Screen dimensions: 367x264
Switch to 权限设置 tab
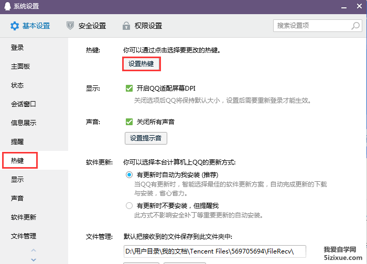point(143,26)
